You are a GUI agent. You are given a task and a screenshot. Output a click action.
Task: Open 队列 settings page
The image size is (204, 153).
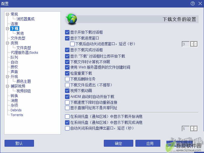coord(14,57)
